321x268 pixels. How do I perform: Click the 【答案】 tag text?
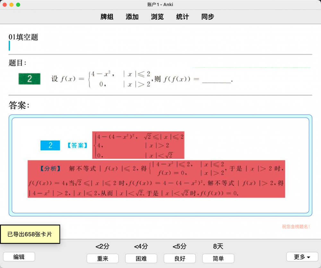tap(77, 145)
